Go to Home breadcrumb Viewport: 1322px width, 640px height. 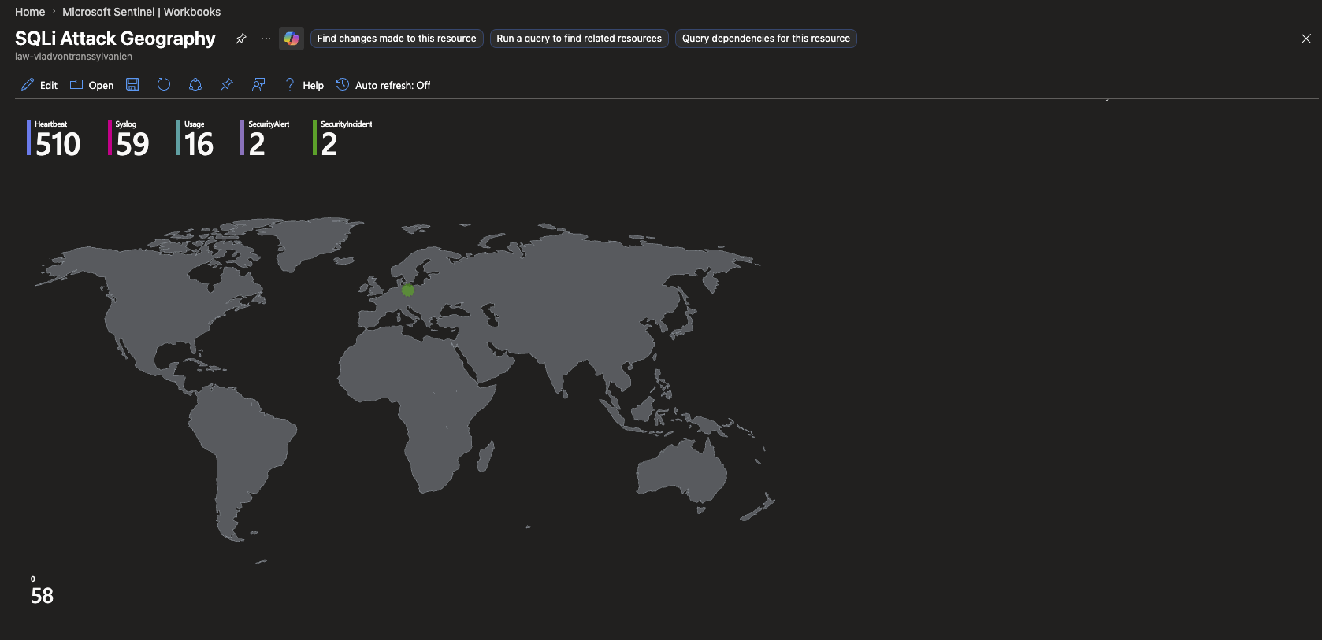pyautogui.click(x=30, y=12)
